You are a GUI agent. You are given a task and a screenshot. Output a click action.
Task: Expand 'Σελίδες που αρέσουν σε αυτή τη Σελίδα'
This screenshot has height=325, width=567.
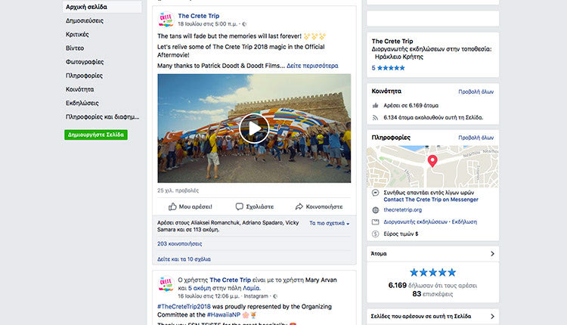pos(493,316)
